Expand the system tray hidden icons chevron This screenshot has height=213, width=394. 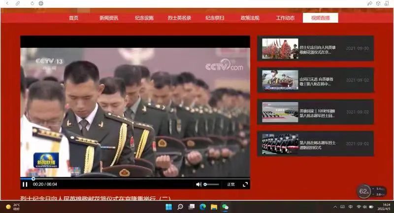pos(335,207)
